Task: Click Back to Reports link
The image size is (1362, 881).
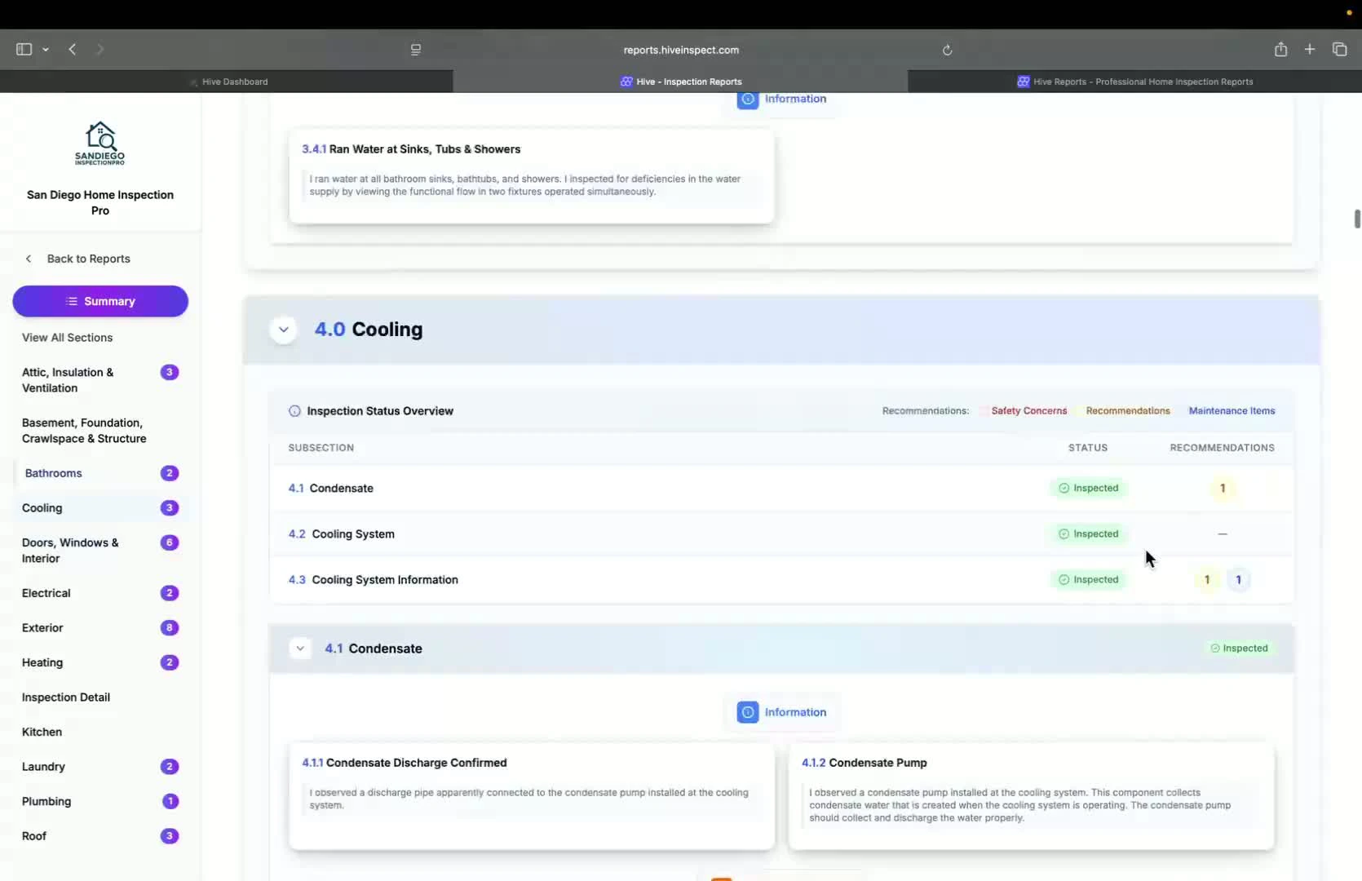Action: (x=88, y=259)
